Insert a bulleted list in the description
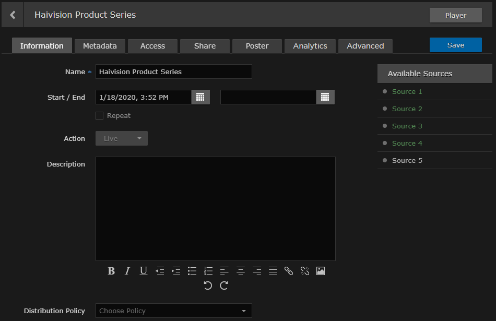This screenshot has height=321, width=496. point(192,271)
